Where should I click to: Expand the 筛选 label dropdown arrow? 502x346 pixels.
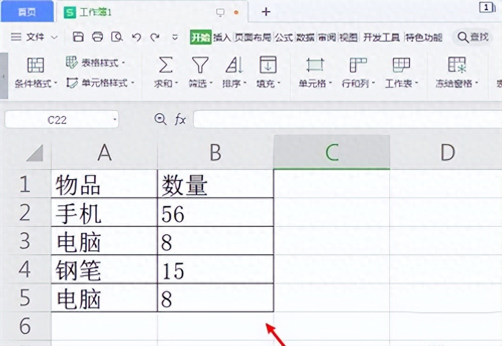coord(211,83)
